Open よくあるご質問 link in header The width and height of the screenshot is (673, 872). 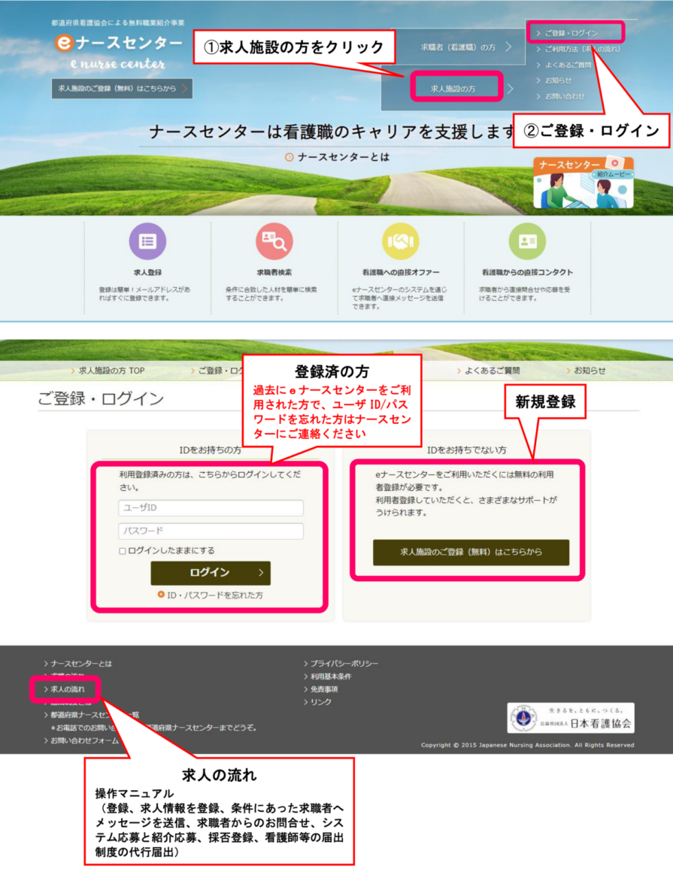[564, 65]
